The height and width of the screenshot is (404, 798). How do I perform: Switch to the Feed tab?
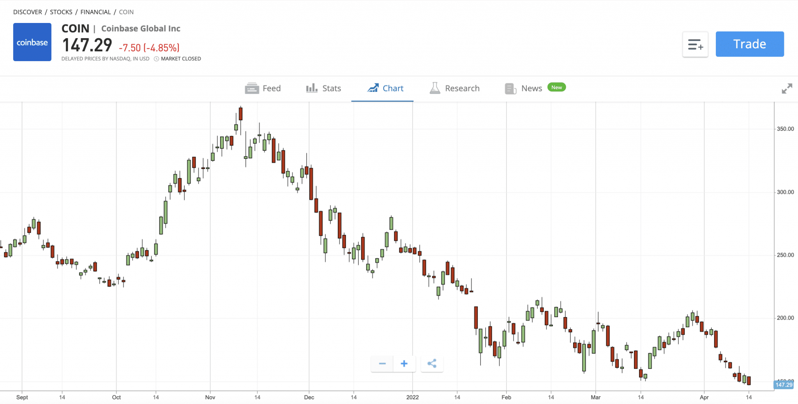pos(263,88)
